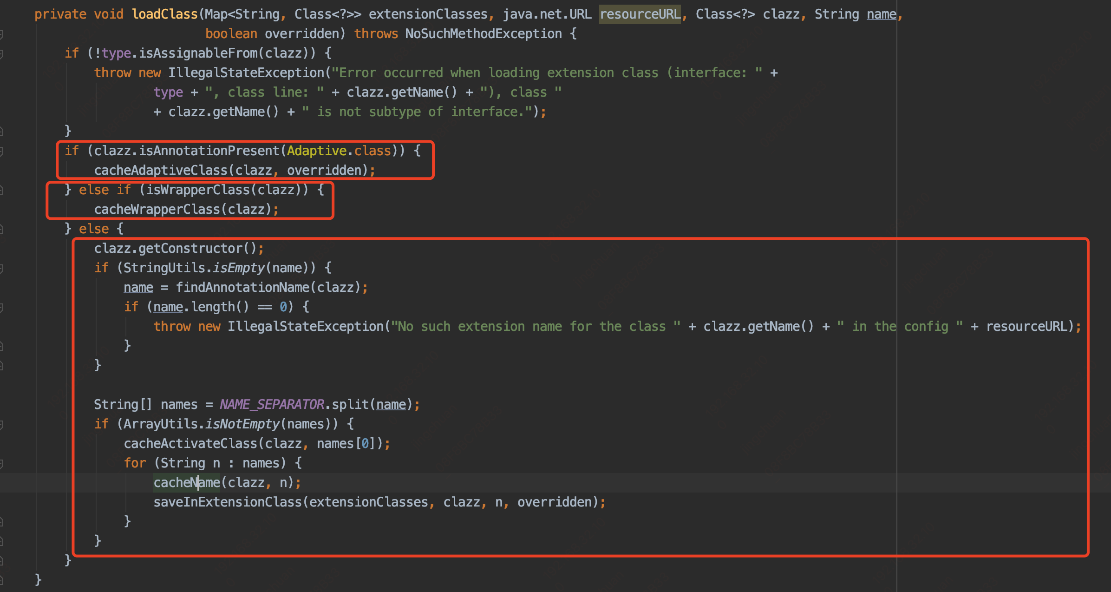Click the highlighted resourceURL parameter in signature

click(640, 14)
